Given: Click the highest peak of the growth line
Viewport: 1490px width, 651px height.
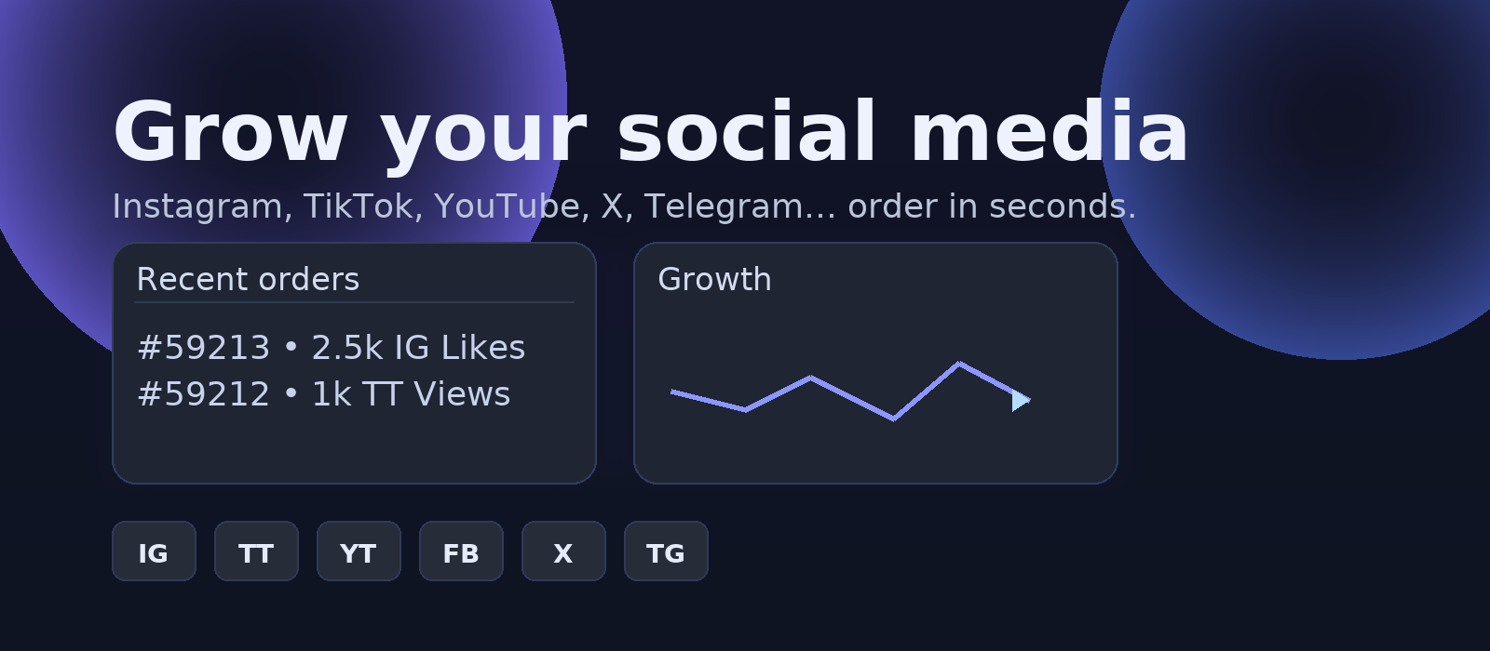Looking at the screenshot, I should click(x=959, y=363).
